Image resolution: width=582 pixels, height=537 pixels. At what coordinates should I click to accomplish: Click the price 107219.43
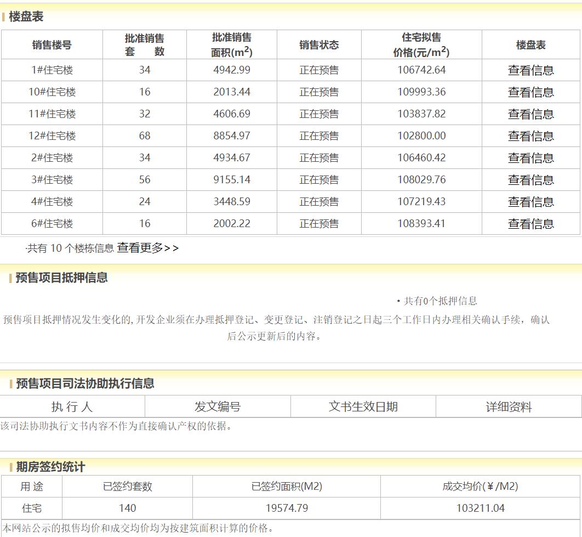click(421, 201)
